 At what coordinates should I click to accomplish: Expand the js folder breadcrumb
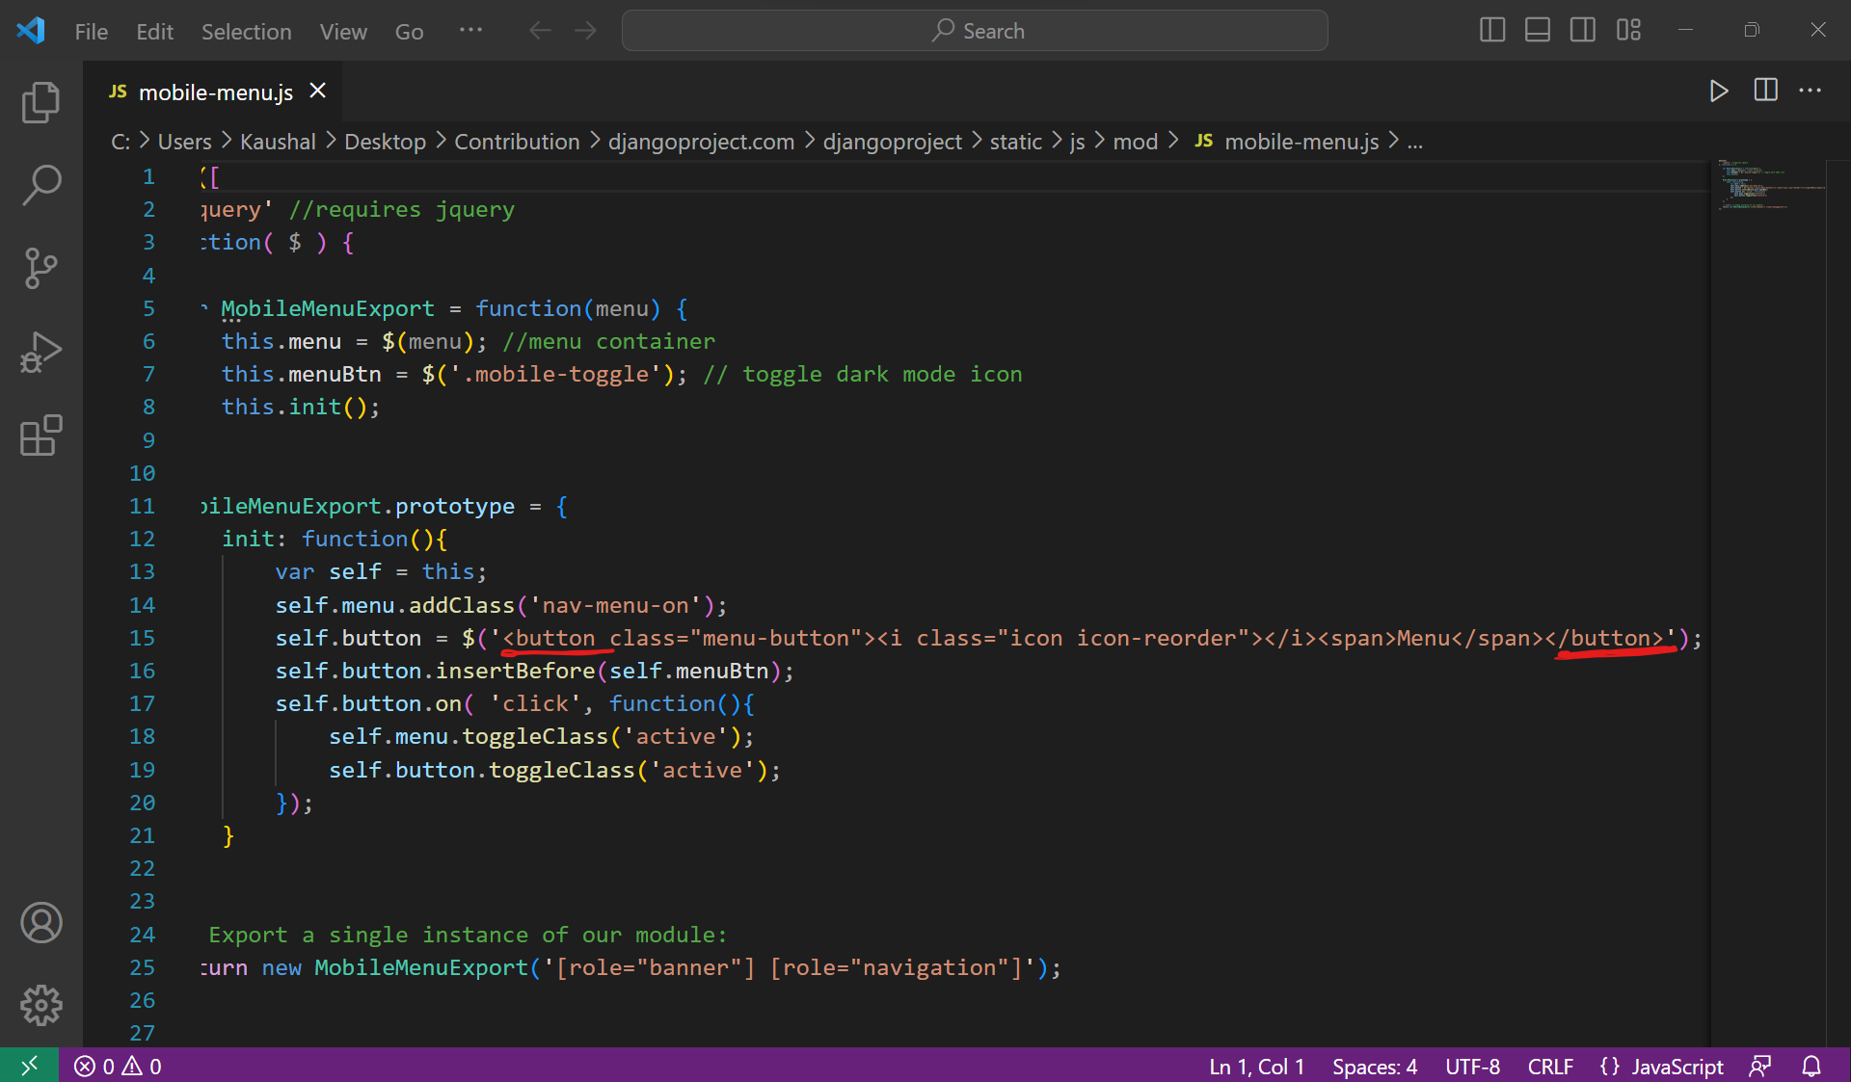coord(1077,141)
